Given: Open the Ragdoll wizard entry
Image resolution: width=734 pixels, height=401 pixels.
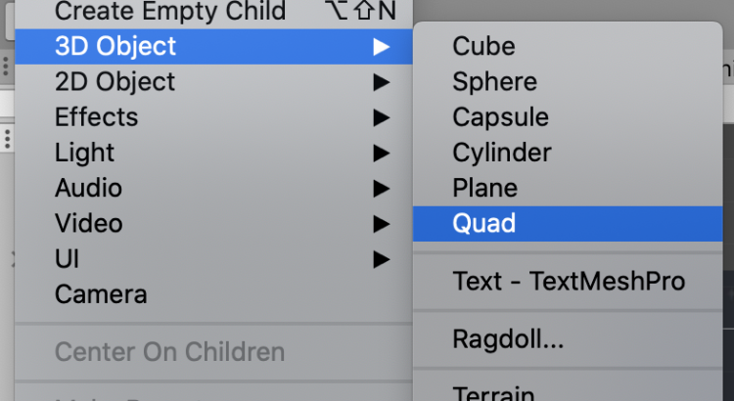Looking at the screenshot, I should tap(508, 340).
